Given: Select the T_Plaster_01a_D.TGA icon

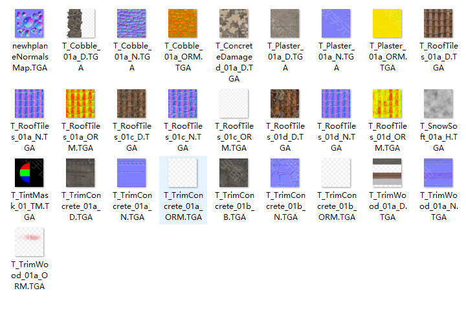Looking at the screenshot, I should [x=285, y=23].
